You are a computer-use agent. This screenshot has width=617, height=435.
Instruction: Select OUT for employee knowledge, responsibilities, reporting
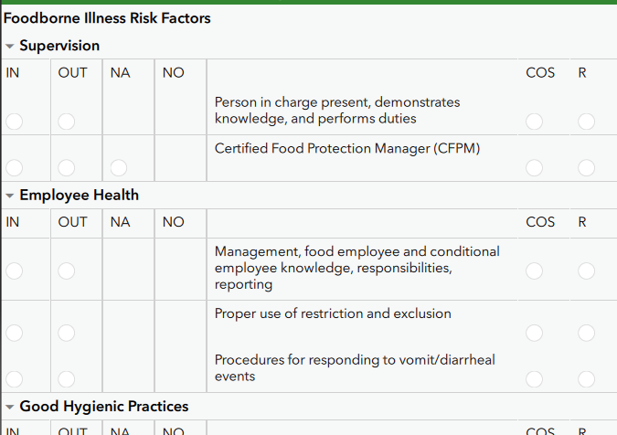point(66,271)
